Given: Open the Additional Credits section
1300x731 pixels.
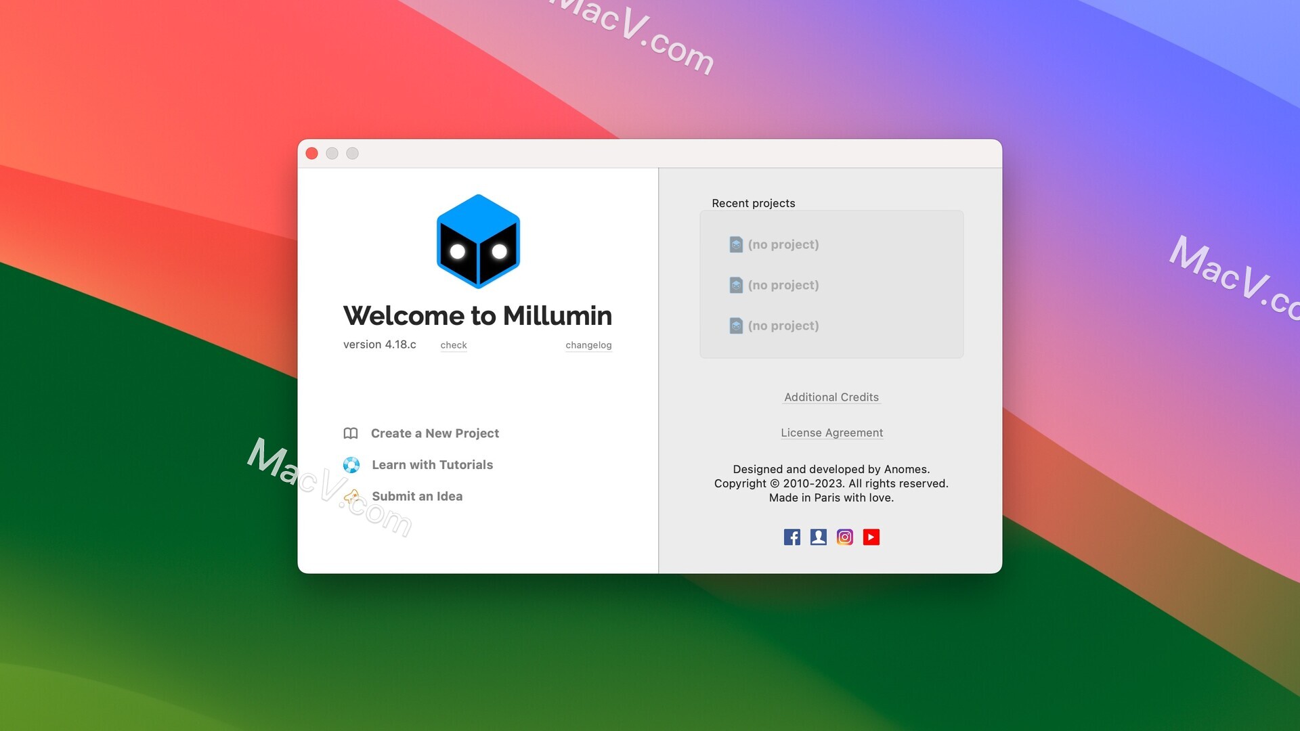Looking at the screenshot, I should point(830,397).
